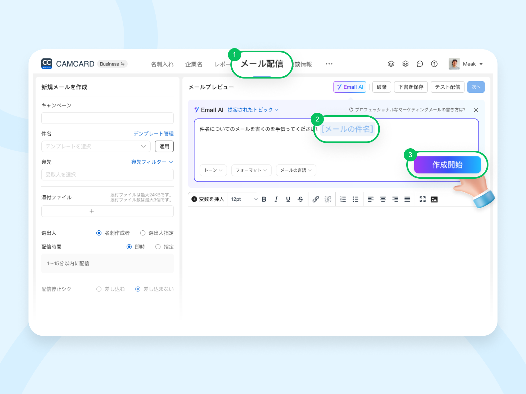
Task: Select the 差し込む radio option
Action: pyautogui.click(x=99, y=289)
